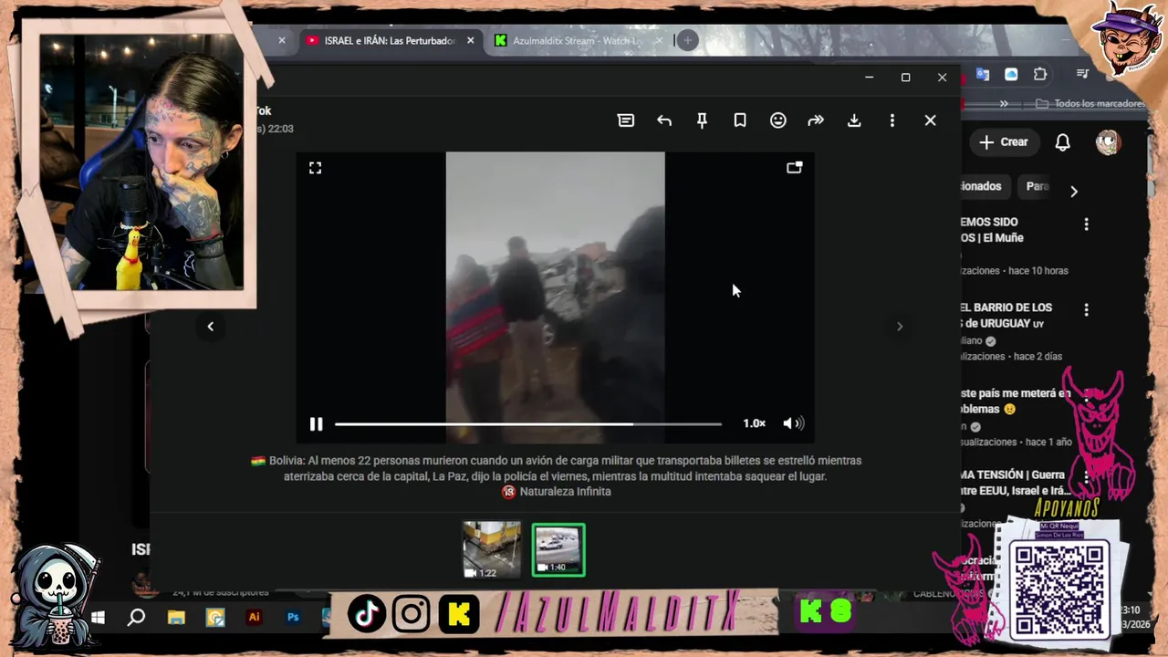Bookmark this media with the bookmark icon

tap(740, 120)
